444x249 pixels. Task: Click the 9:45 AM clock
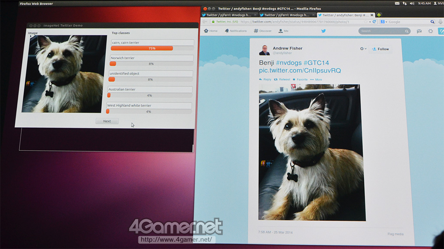[x=424, y=3]
